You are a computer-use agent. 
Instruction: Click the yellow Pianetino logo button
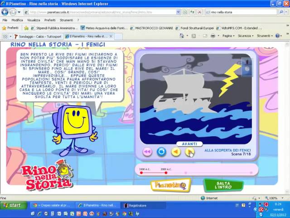pyautogui.click(x=170, y=185)
